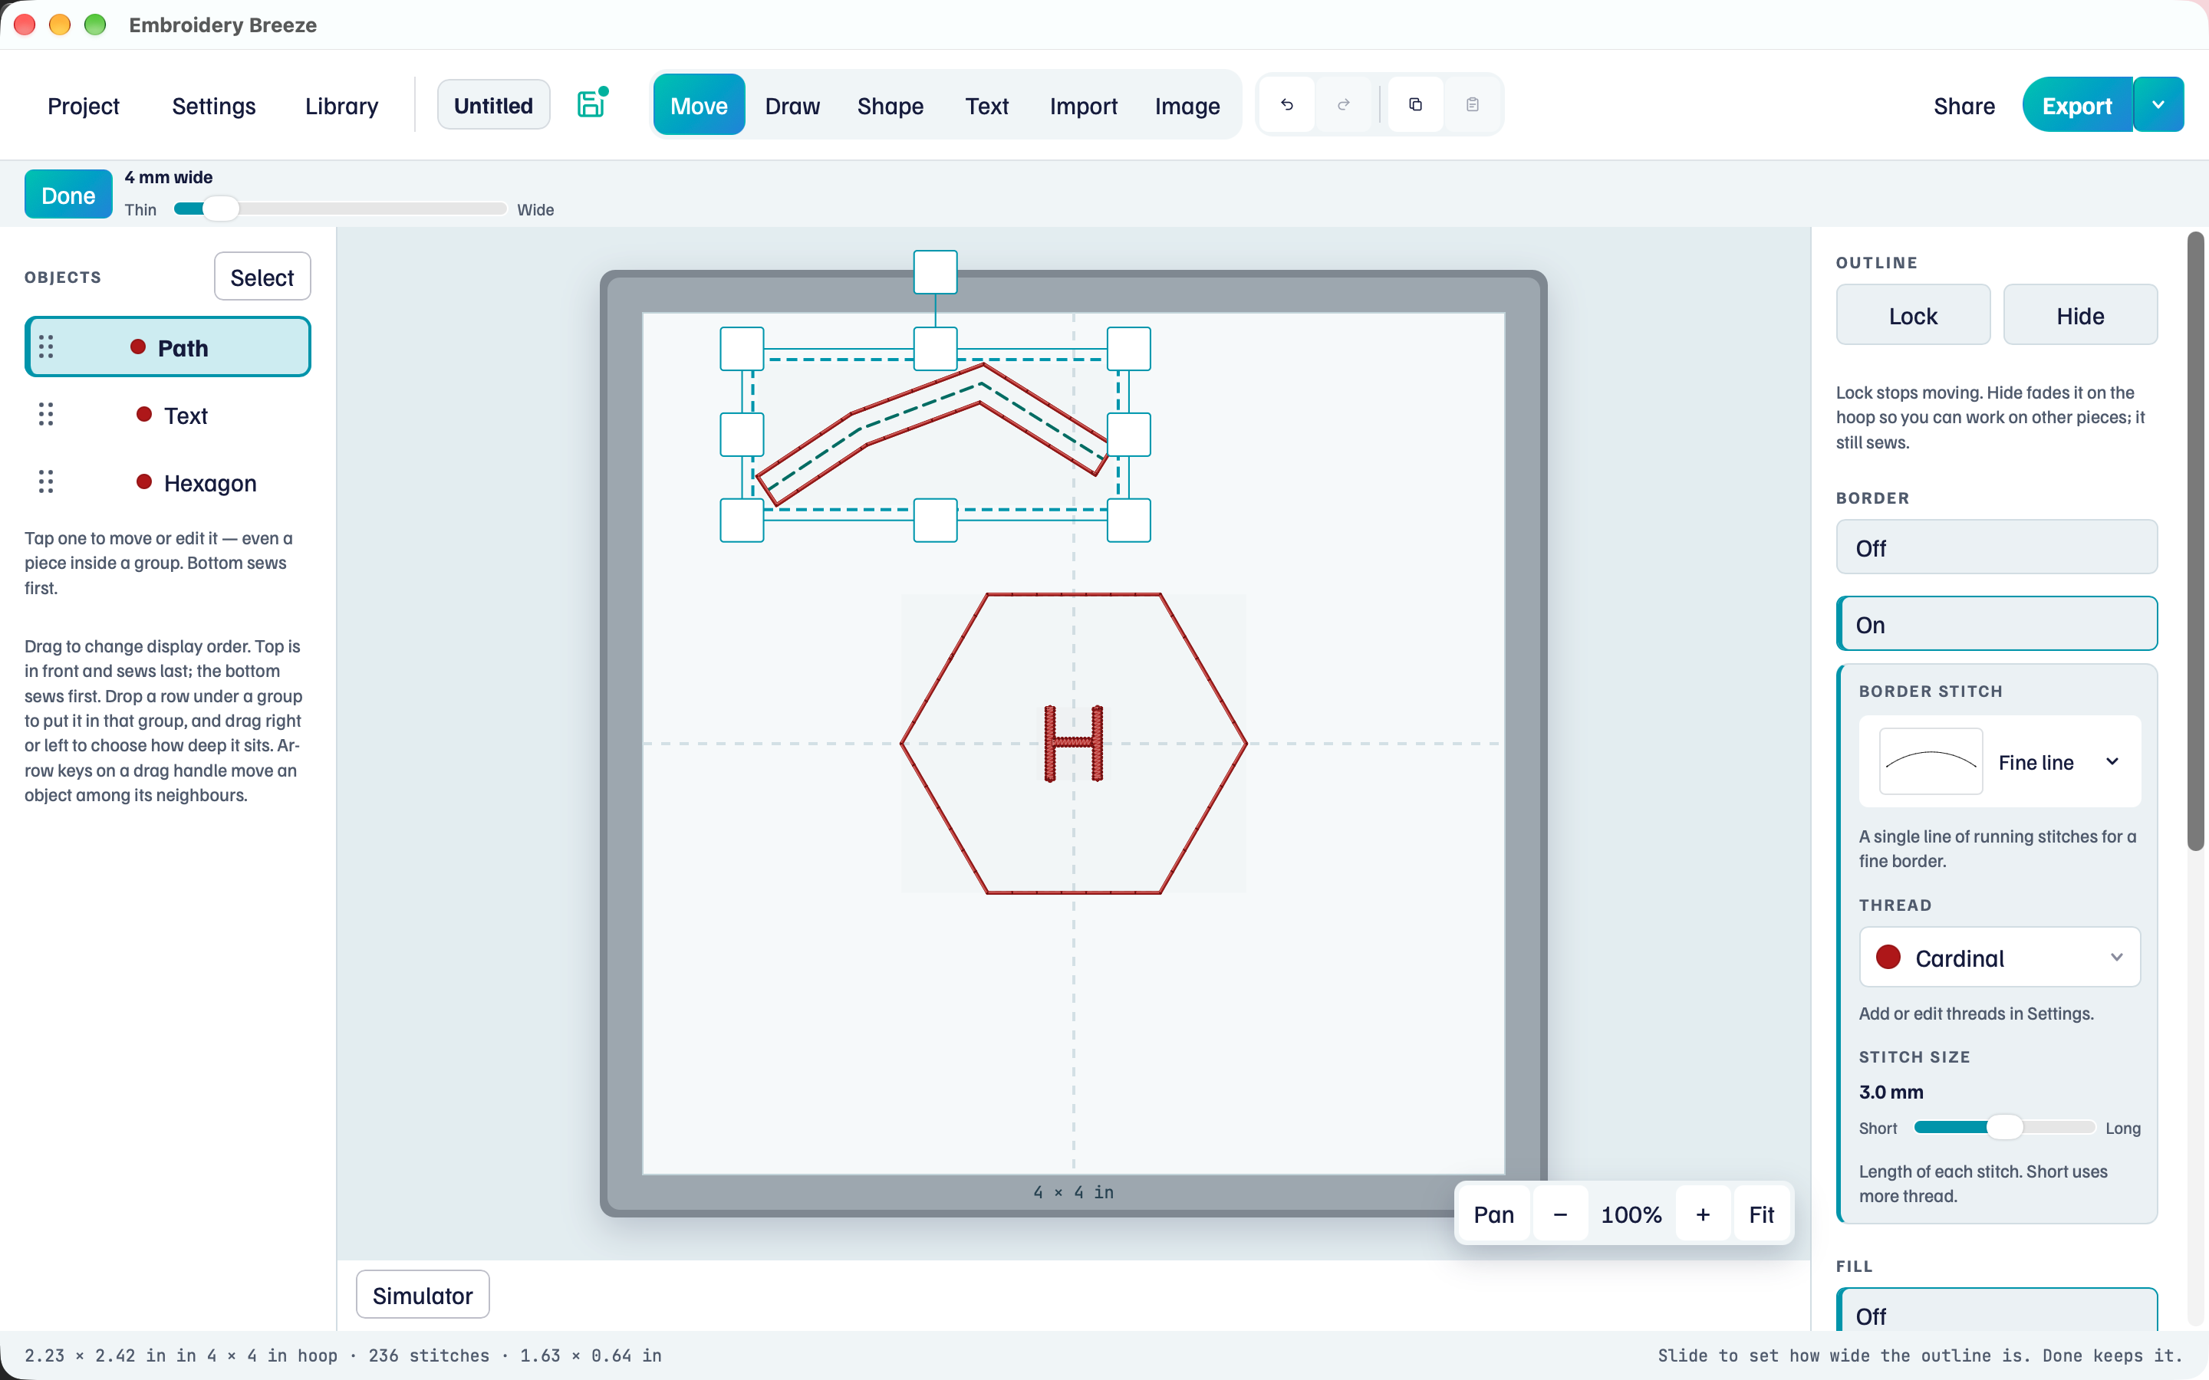Click the Share button

click(1964, 106)
